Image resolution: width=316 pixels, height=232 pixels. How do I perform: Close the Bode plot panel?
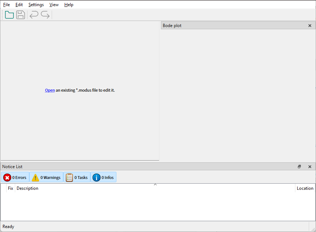point(309,26)
